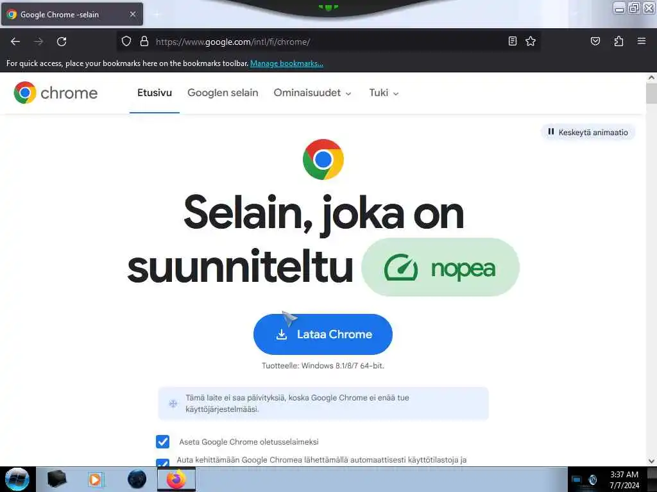Open the dark globe taskbar icon
The width and height of the screenshot is (657, 492).
pos(137,479)
